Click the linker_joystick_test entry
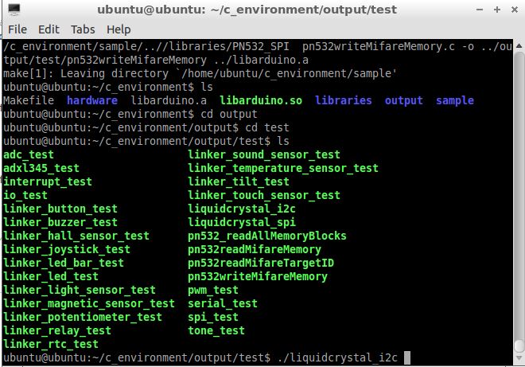The width and height of the screenshot is (525, 367). (x=67, y=249)
